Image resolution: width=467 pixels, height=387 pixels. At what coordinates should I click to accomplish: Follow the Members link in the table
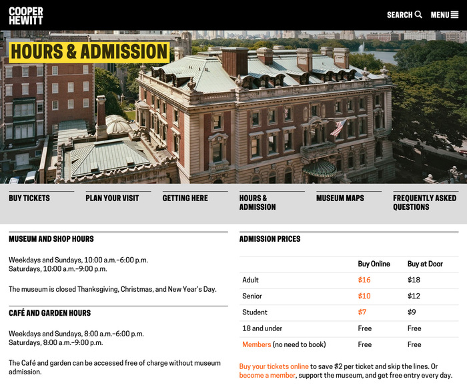click(x=256, y=344)
